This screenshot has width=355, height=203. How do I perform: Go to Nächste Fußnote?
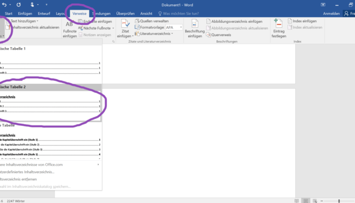point(94,28)
